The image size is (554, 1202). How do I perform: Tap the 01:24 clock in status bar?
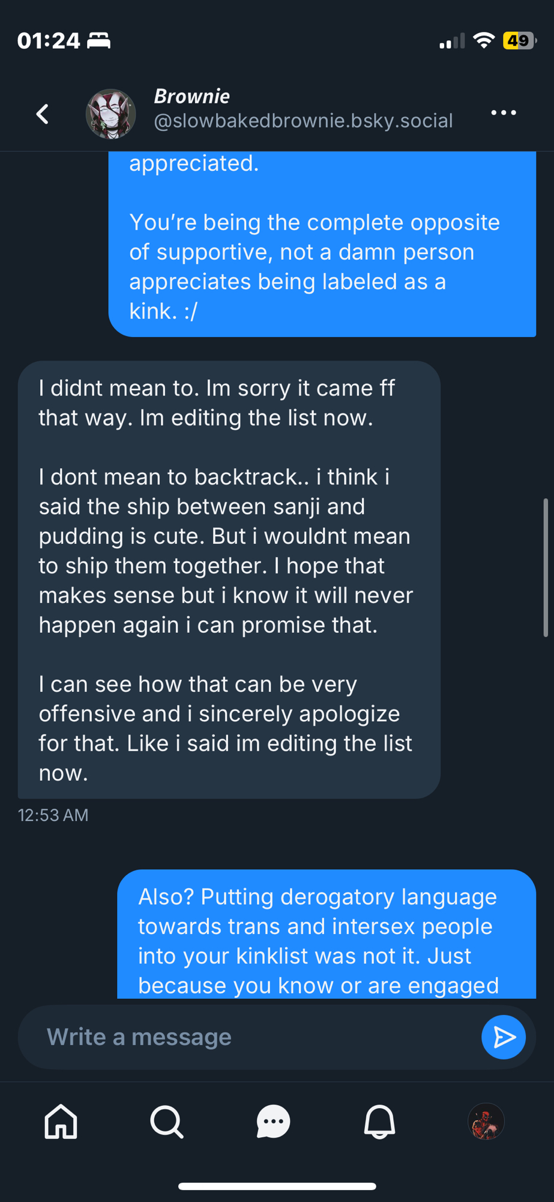point(49,41)
